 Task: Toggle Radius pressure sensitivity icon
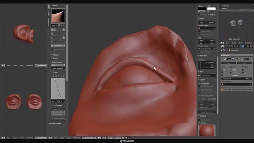(64, 30)
